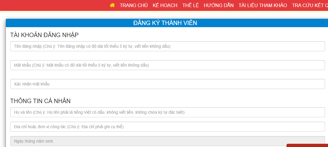Click the TRA CỨU KẾT menu item
The width and height of the screenshot is (328, 147).
(310, 5)
